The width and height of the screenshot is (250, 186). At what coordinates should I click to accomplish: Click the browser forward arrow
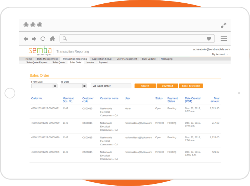pyautogui.click(x=34, y=39)
